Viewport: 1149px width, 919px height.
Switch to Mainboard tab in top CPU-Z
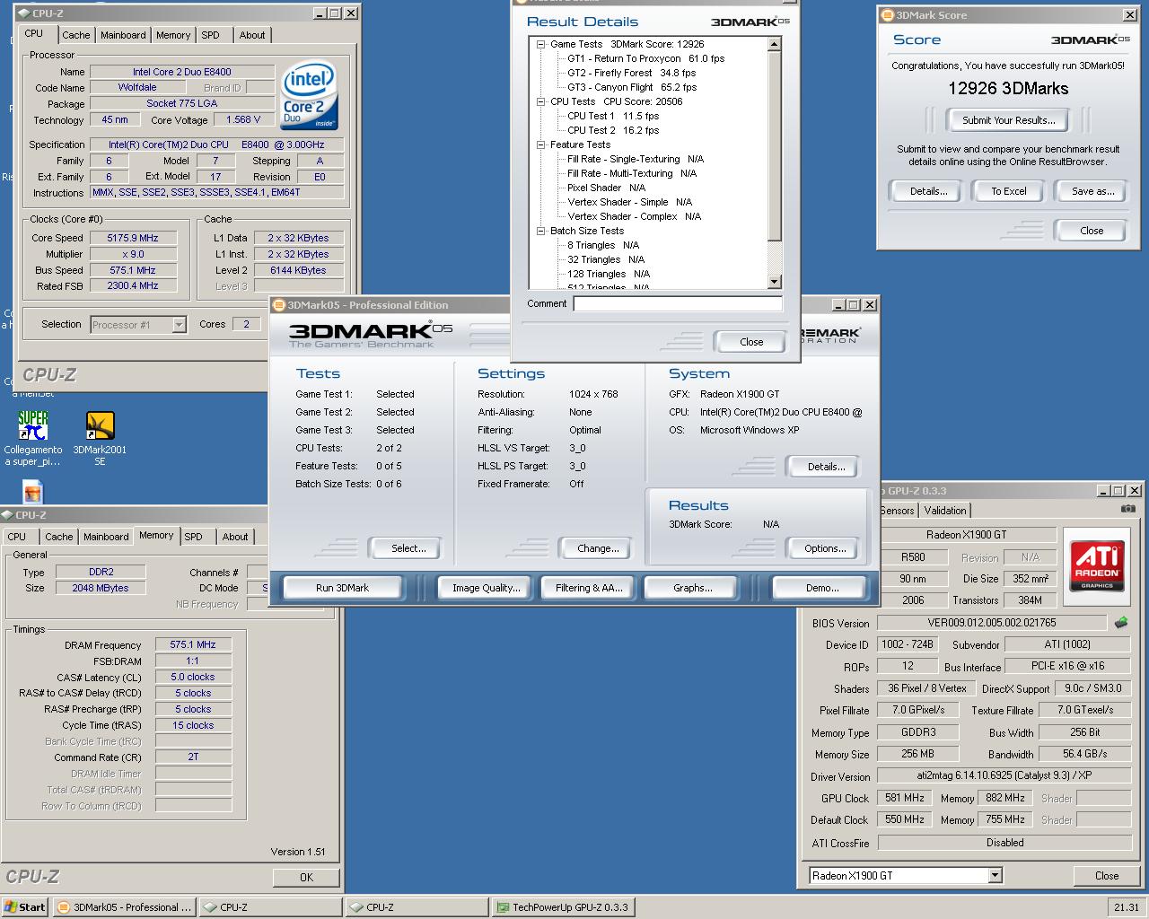[x=123, y=35]
